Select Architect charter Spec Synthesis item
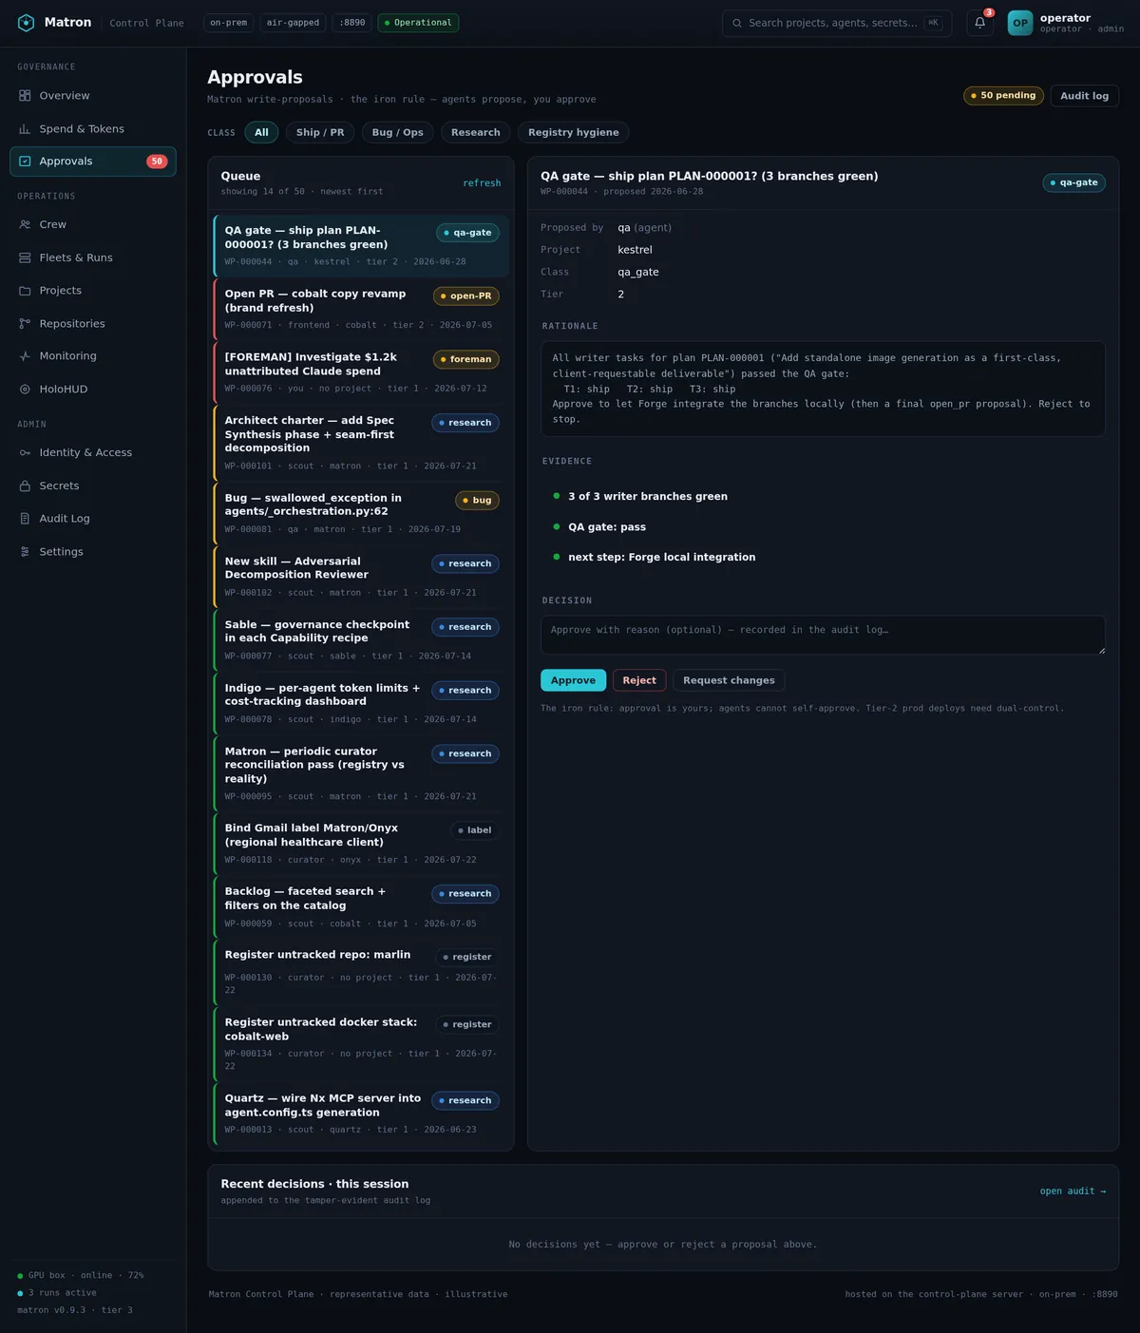The height and width of the screenshot is (1333, 1140). 361,443
